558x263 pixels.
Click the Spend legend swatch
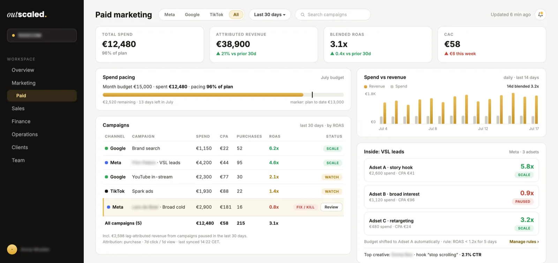click(392, 86)
